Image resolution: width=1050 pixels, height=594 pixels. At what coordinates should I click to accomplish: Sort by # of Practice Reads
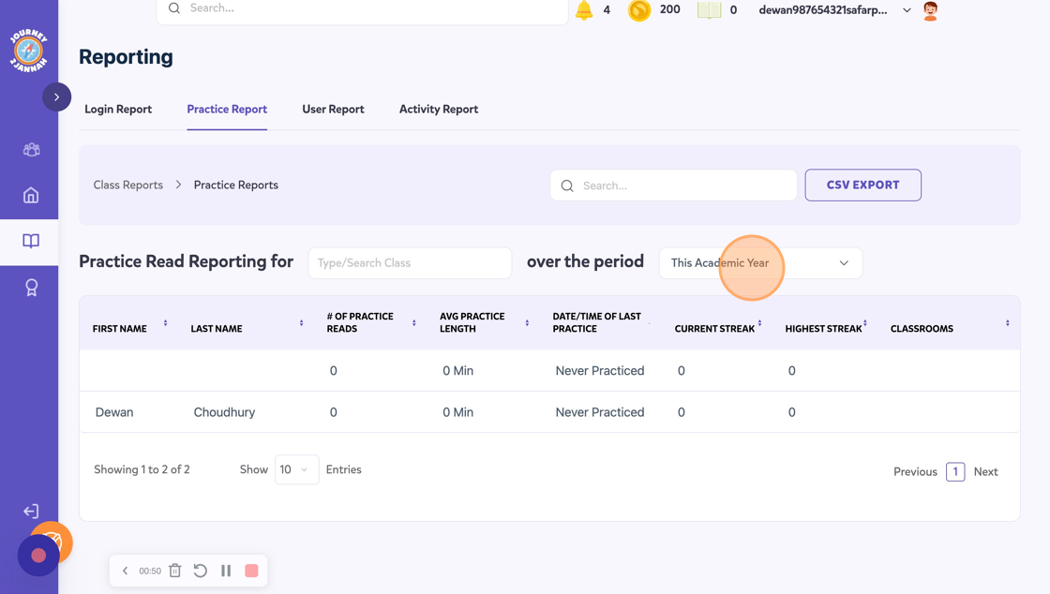[413, 323]
